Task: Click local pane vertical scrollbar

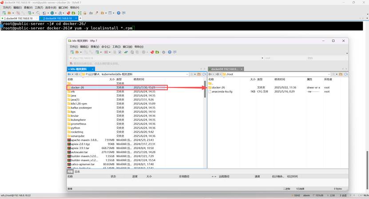Action: (x=205, y=89)
